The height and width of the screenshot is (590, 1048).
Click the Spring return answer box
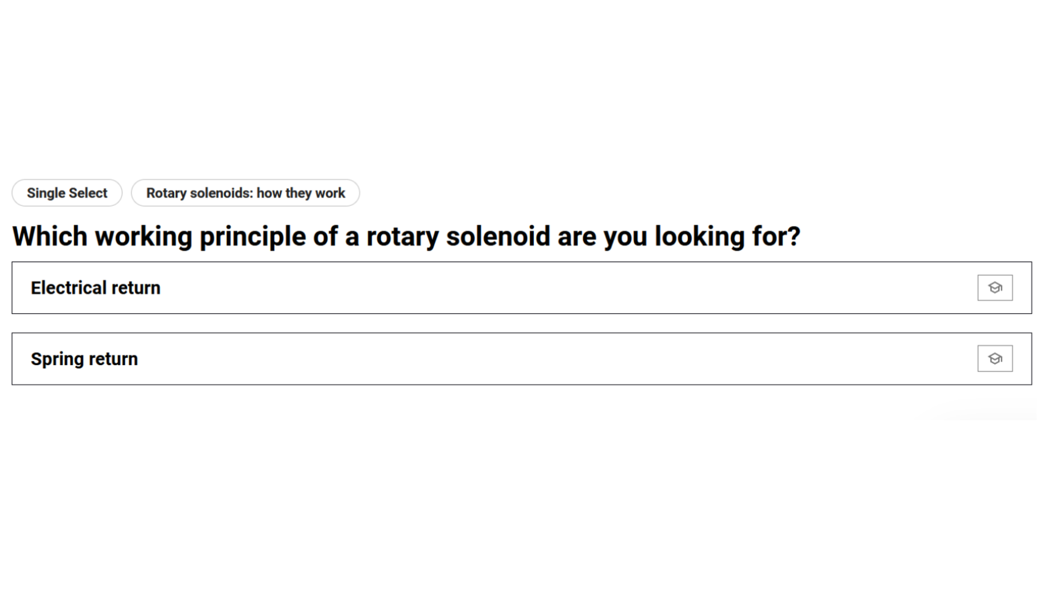pos(489,359)
